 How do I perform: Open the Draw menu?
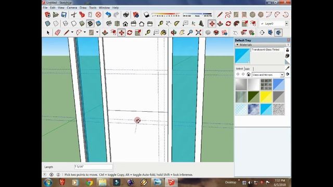(83, 8)
